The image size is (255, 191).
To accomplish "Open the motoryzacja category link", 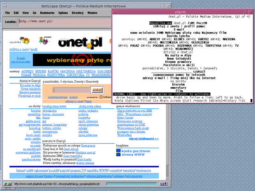I will click(50, 132).
